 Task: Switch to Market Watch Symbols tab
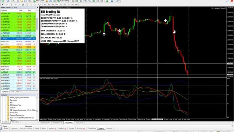tap(5, 92)
